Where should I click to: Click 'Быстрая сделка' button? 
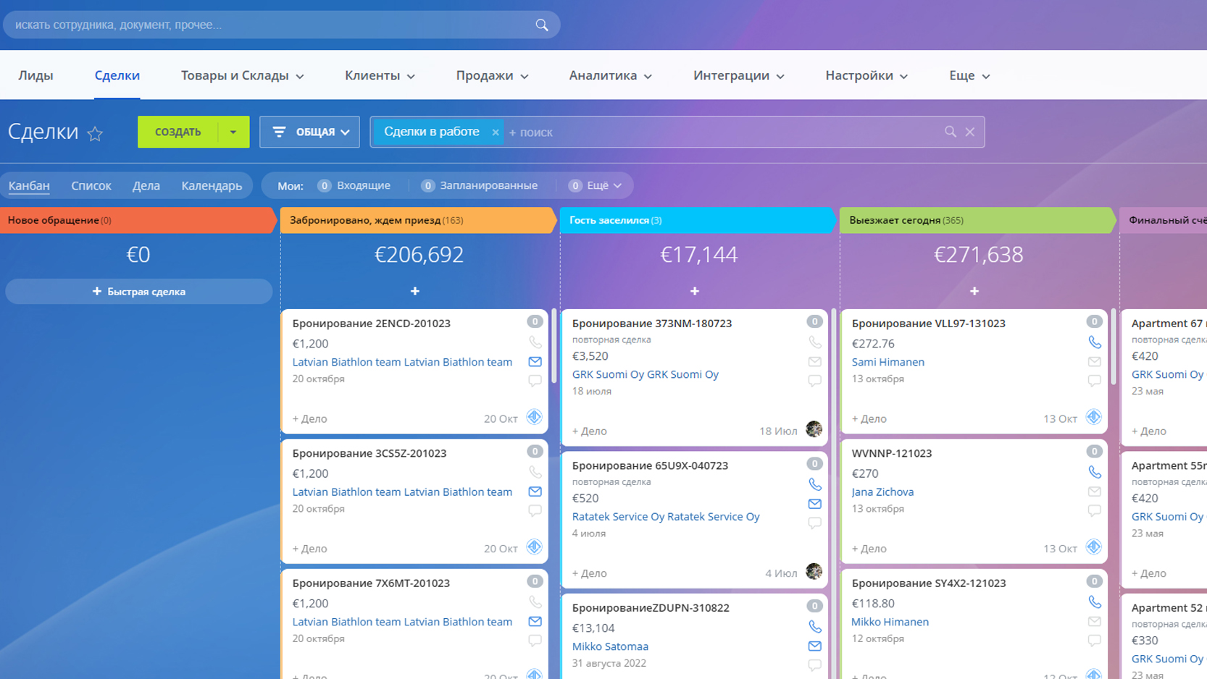139,292
